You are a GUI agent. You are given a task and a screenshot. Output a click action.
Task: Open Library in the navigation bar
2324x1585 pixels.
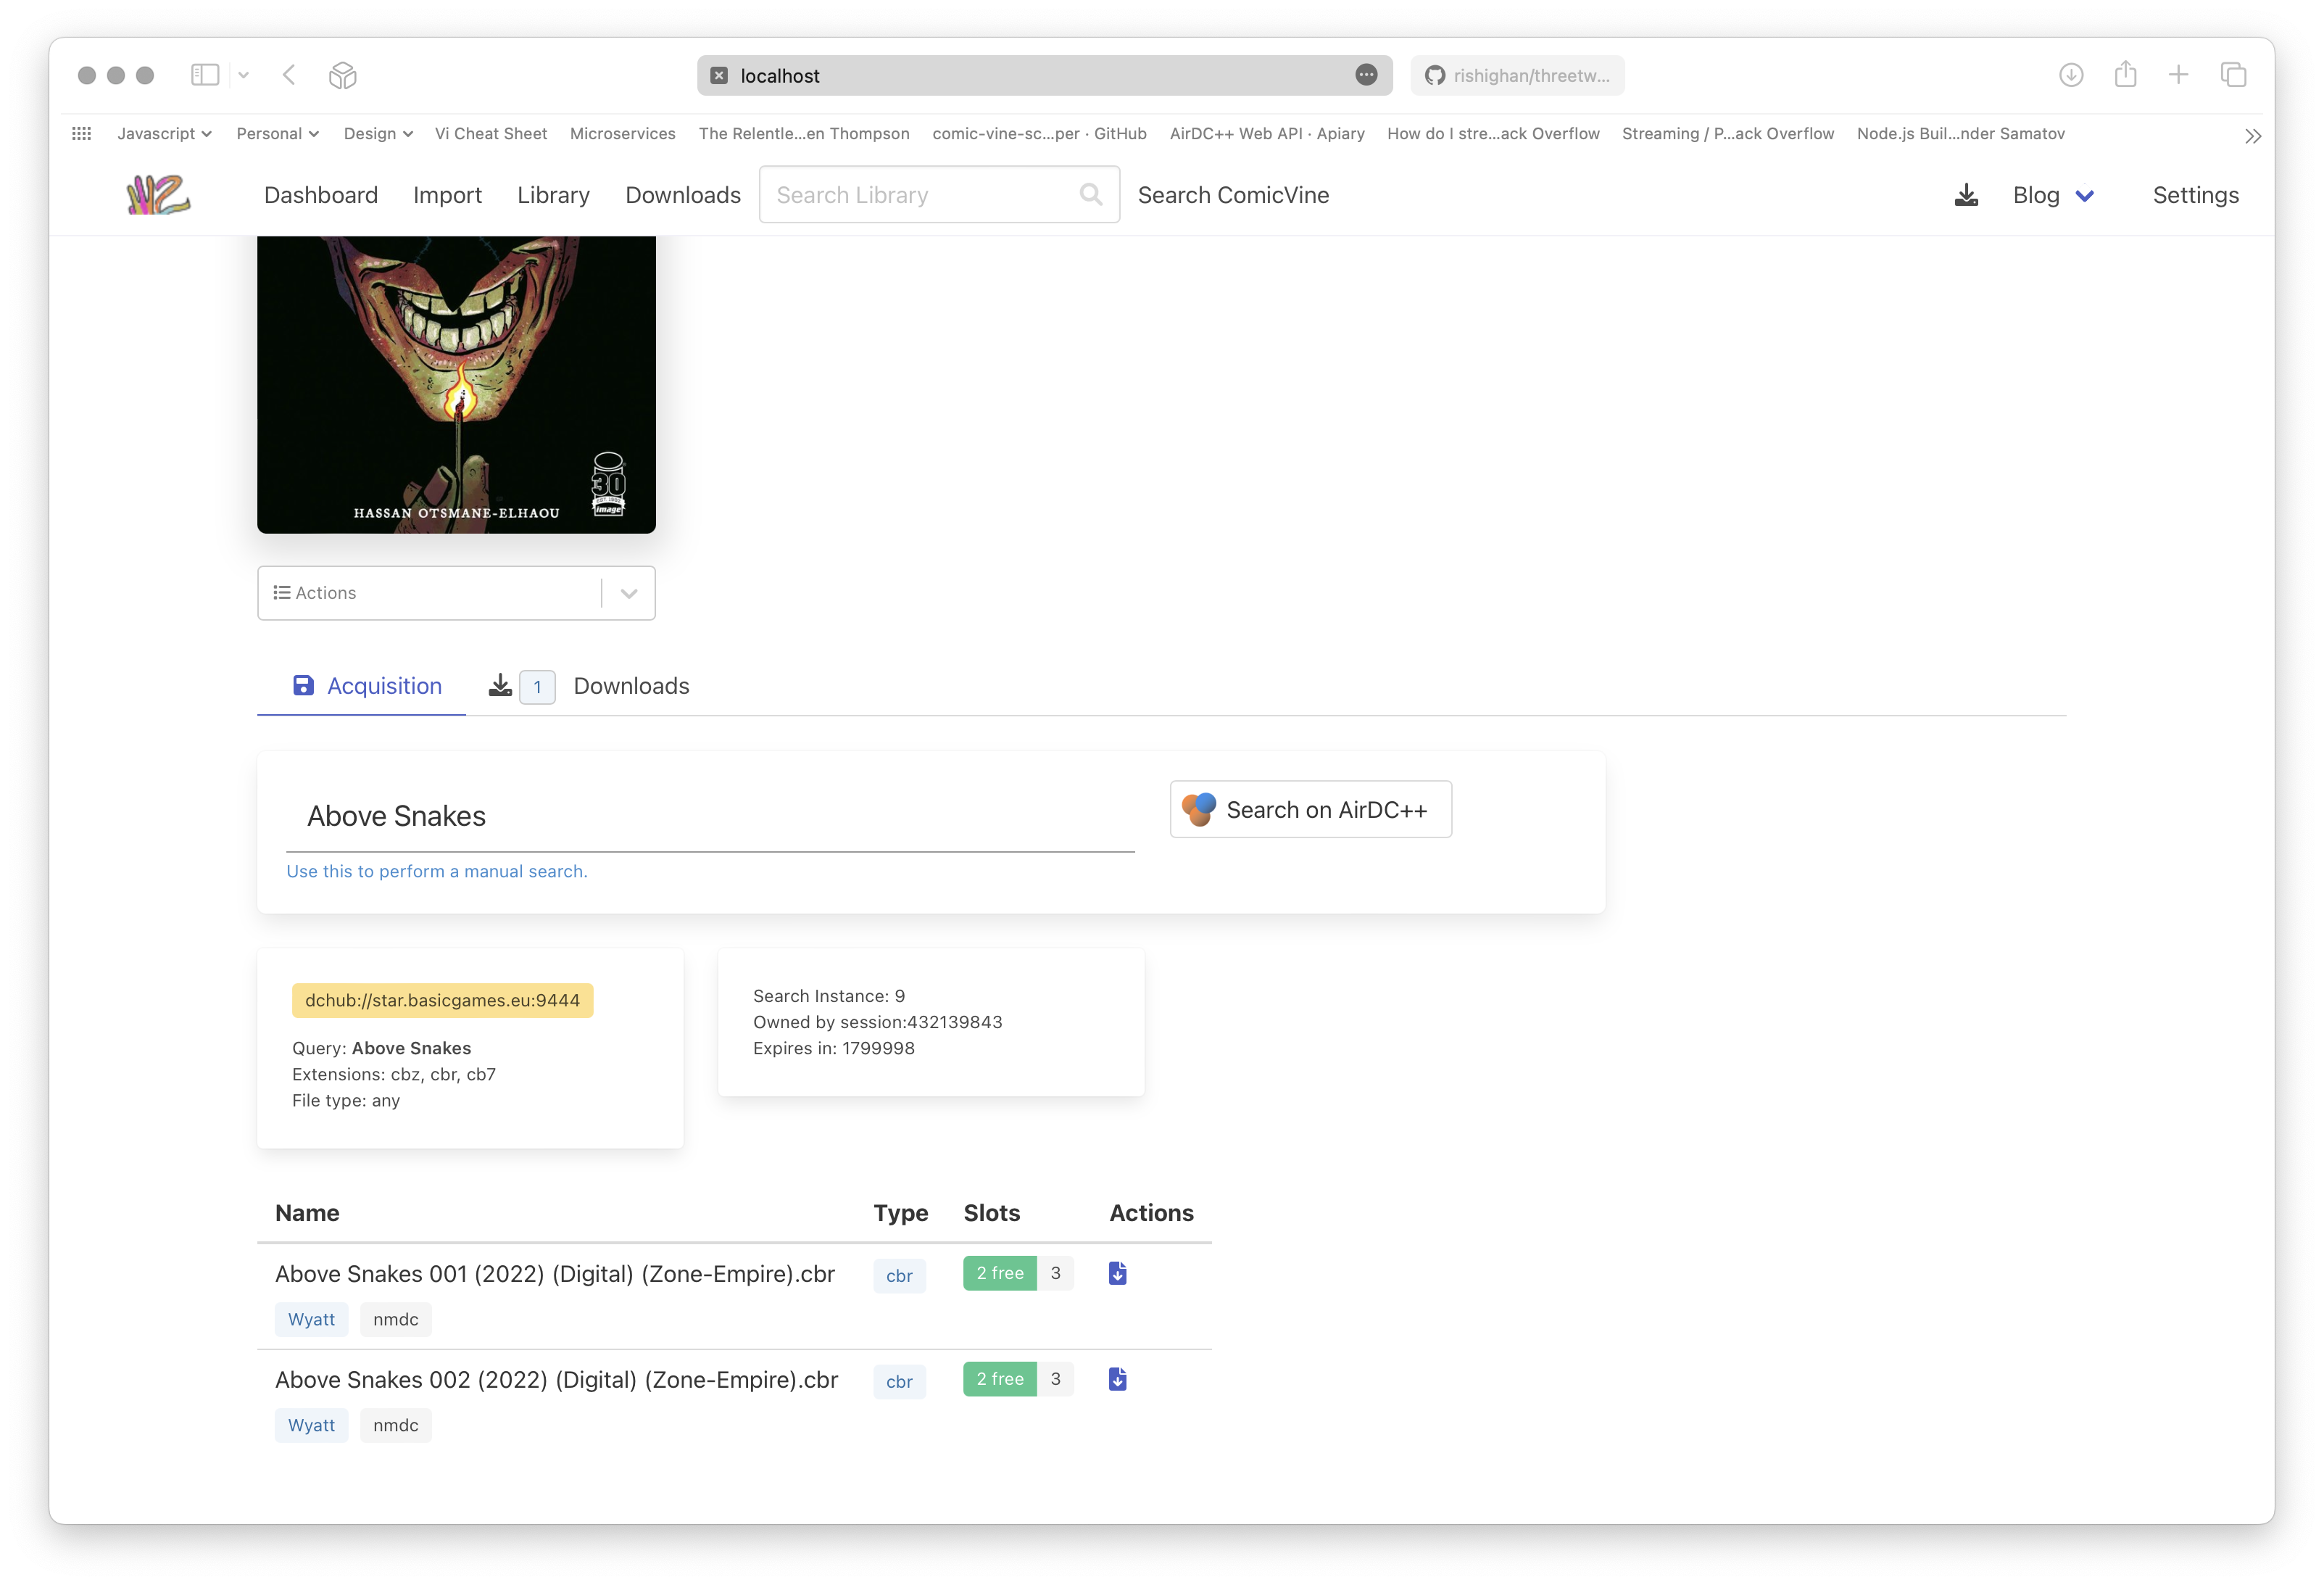click(553, 195)
